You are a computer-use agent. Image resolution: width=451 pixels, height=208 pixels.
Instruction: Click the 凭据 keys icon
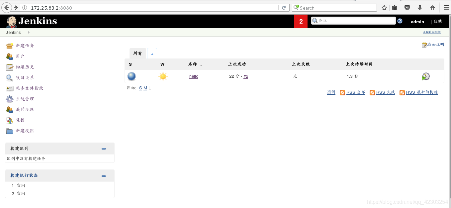click(10, 120)
